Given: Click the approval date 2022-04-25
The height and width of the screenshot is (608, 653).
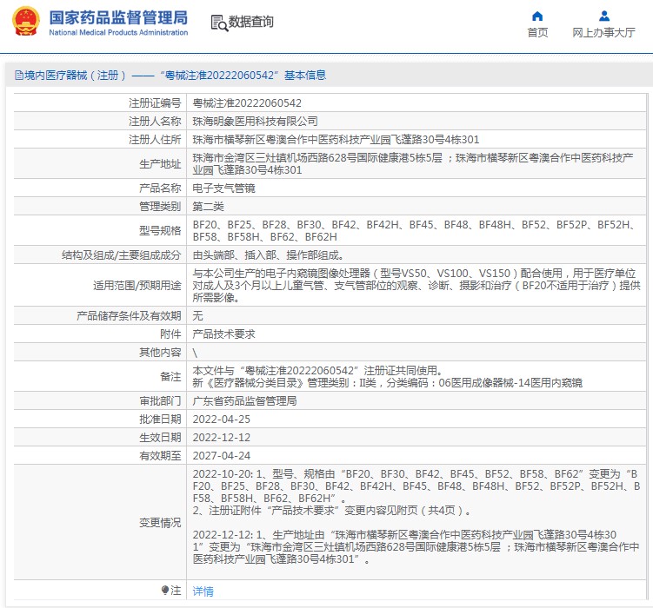Looking at the screenshot, I should (221, 419).
